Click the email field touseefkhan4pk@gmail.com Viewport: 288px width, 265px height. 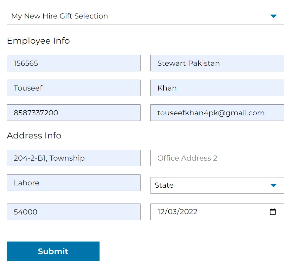coord(217,113)
